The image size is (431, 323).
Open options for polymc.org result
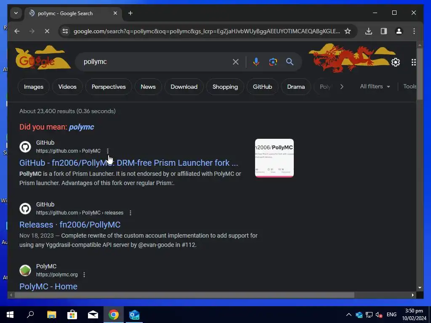pos(84,275)
